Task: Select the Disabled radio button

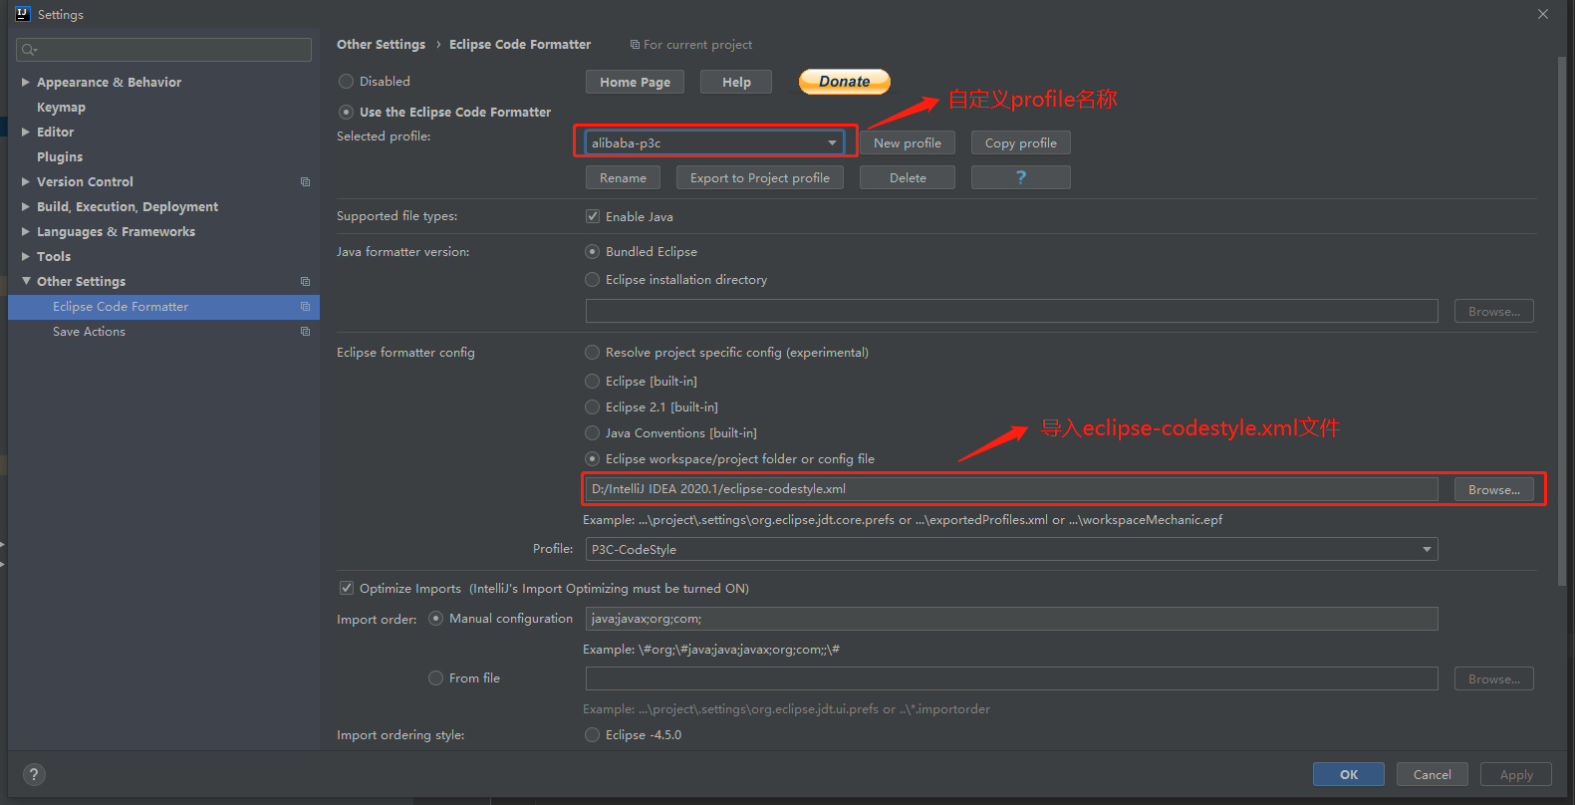Action: (347, 82)
